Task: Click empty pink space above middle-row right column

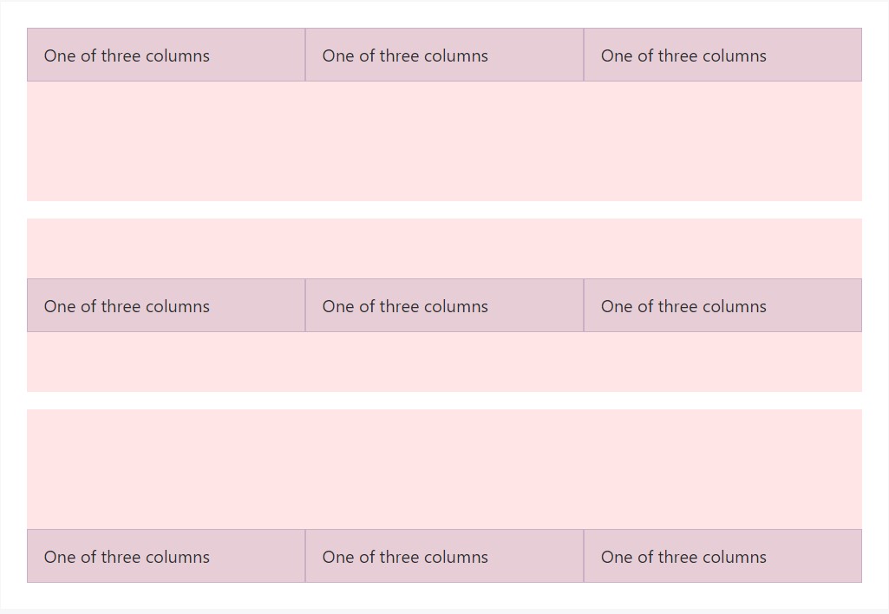Action: pyautogui.click(x=722, y=248)
